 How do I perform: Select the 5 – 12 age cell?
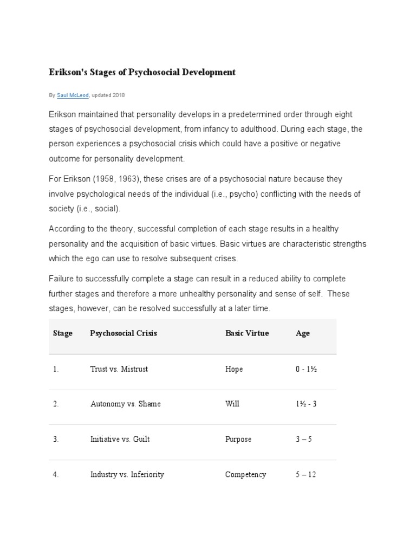[x=305, y=474]
